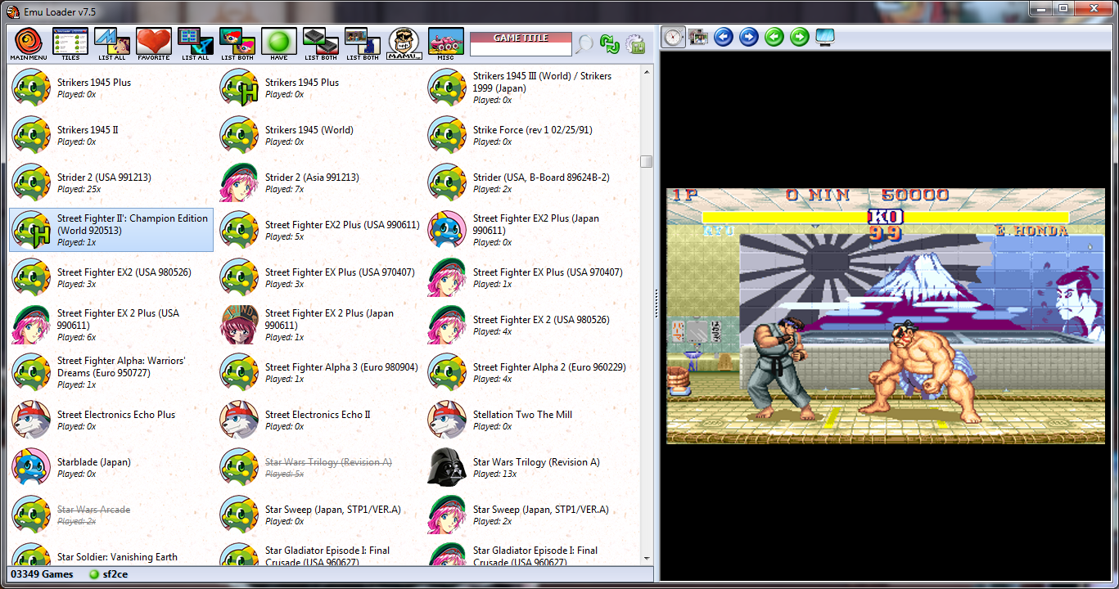Click the sf2ce label in the status bar

click(117, 574)
